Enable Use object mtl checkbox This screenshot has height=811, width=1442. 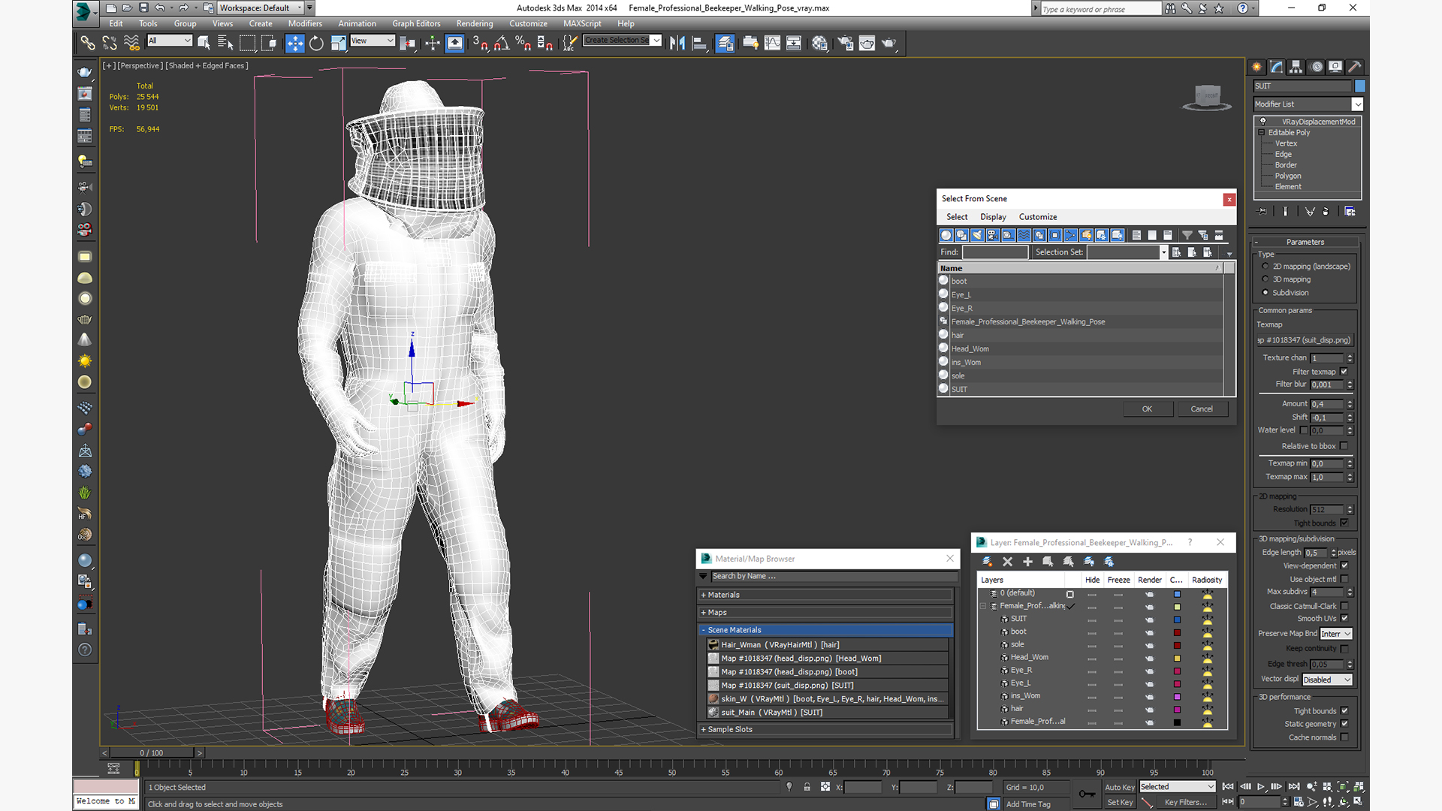pyautogui.click(x=1344, y=580)
